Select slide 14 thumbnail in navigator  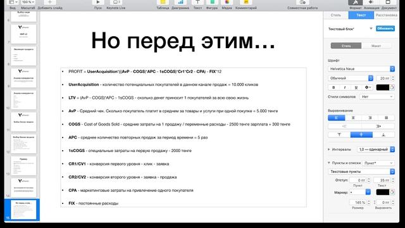(x=23, y=187)
